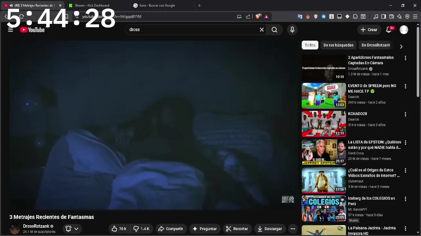Open the YouTube hamburger guide menu
Screen dimensions: 421x236
coord(11,30)
